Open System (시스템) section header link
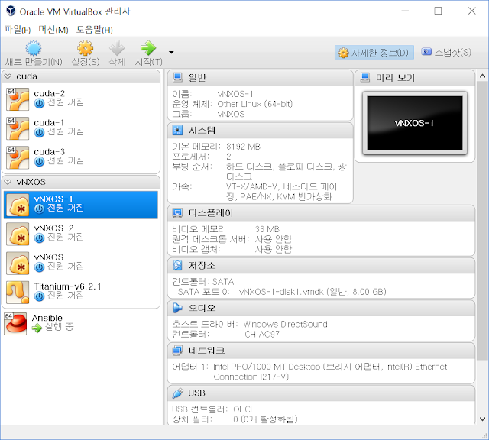The image size is (489, 440). (x=202, y=131)
